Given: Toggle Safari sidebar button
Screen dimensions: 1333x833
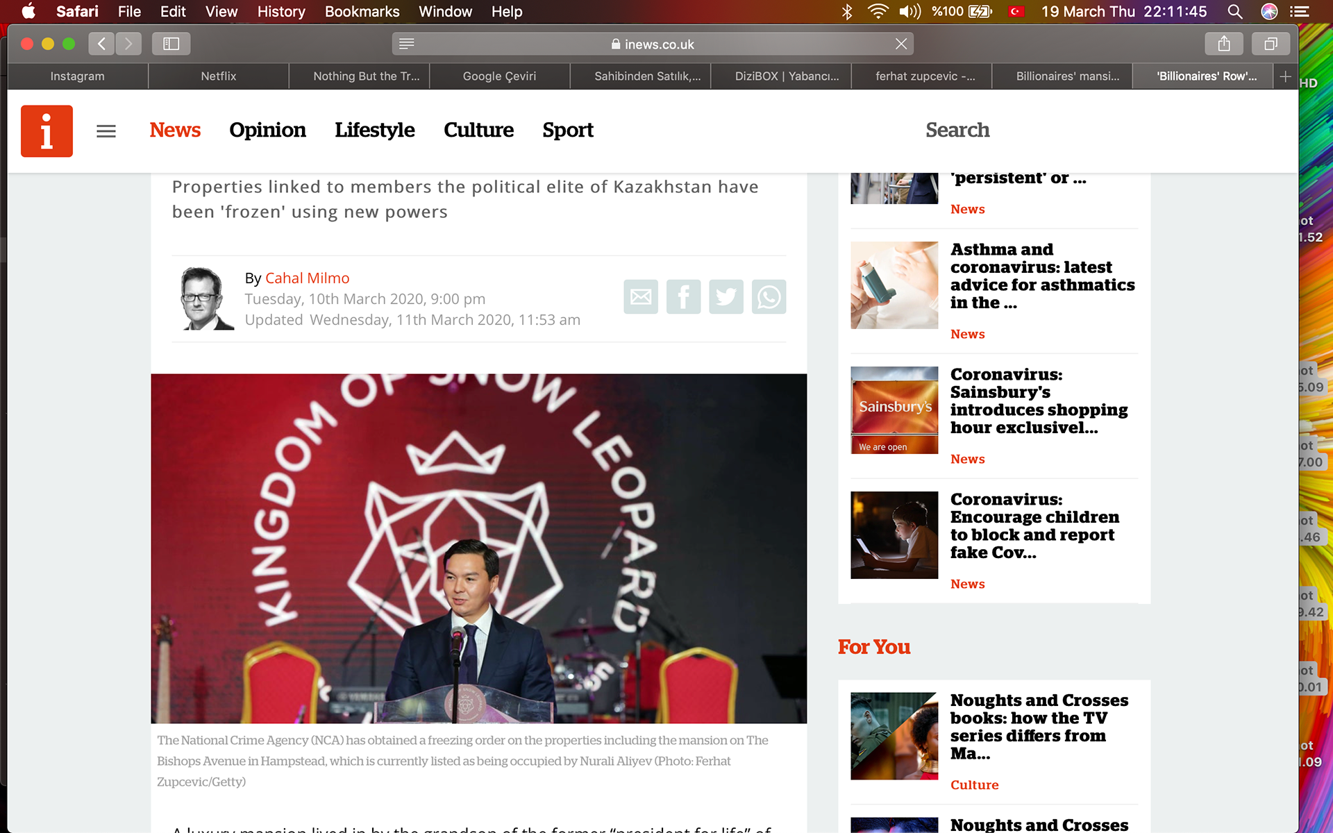Looking at the screenshot, I should tap(171, 44).
